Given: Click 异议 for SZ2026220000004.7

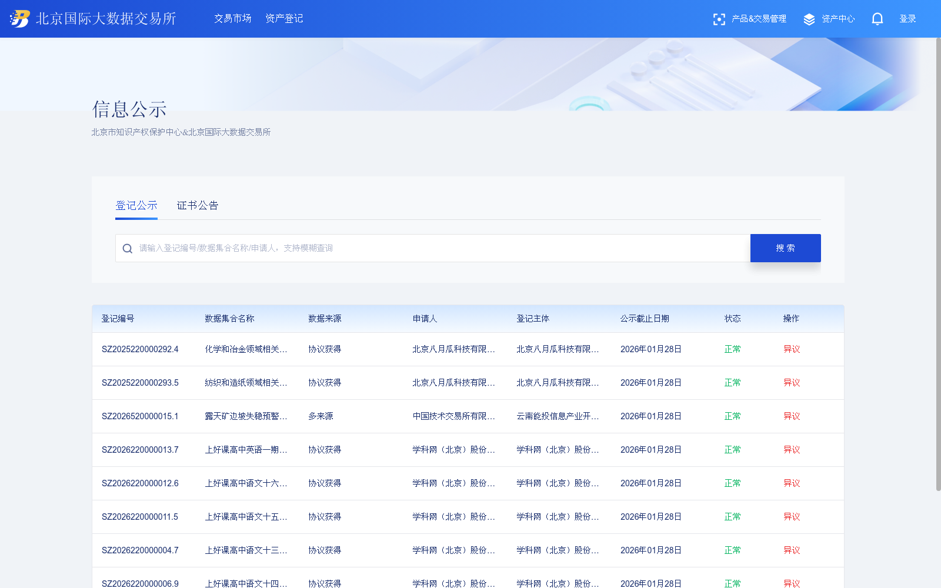Looking at the screenshot, I should tap(792, 550).
